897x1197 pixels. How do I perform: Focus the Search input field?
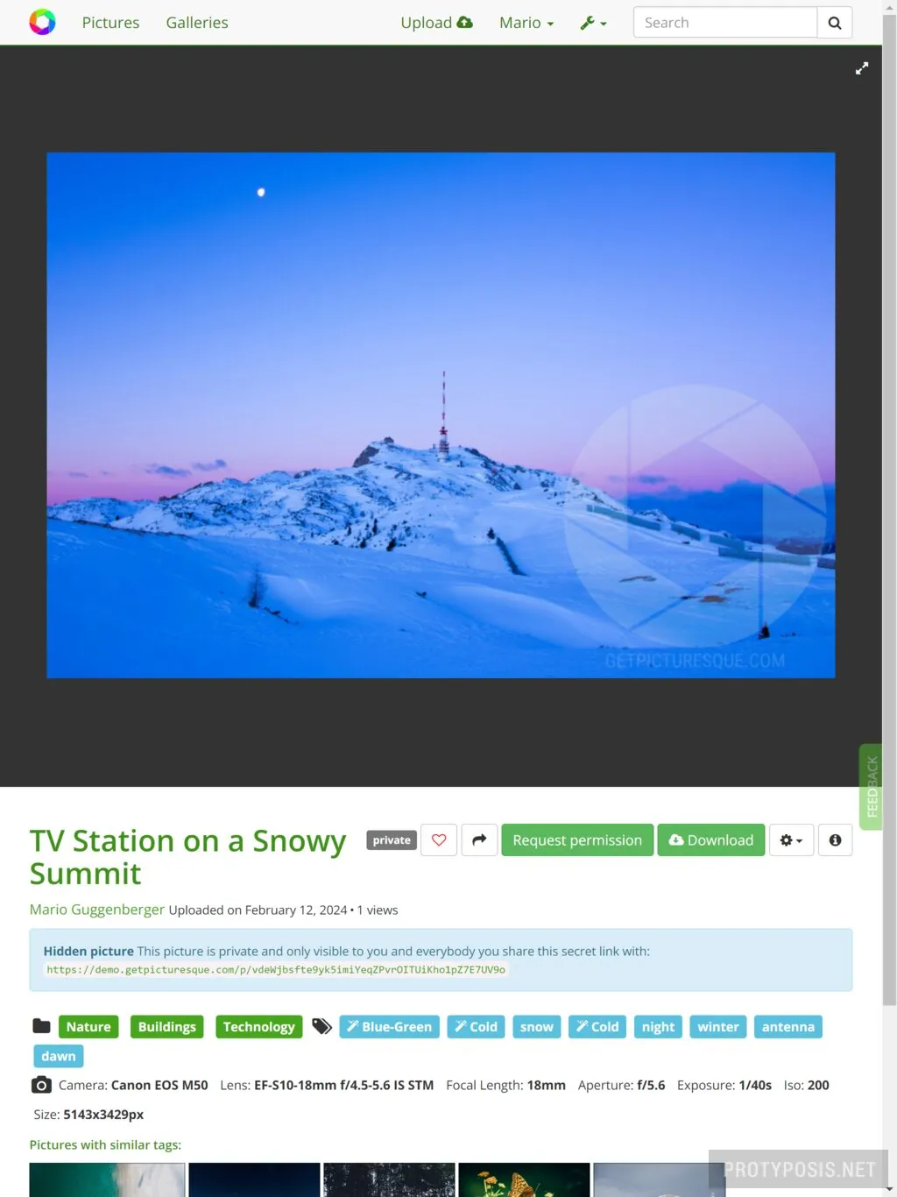click(725, 23)
